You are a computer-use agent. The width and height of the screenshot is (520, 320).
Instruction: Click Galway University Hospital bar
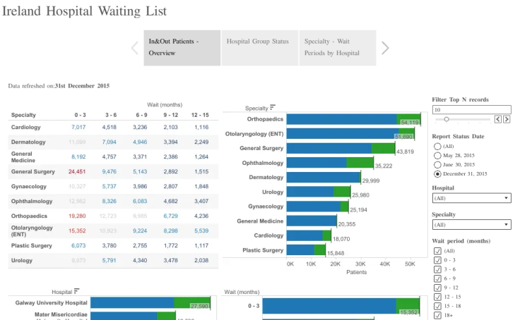pyautogui.click(x=150, y=303)
